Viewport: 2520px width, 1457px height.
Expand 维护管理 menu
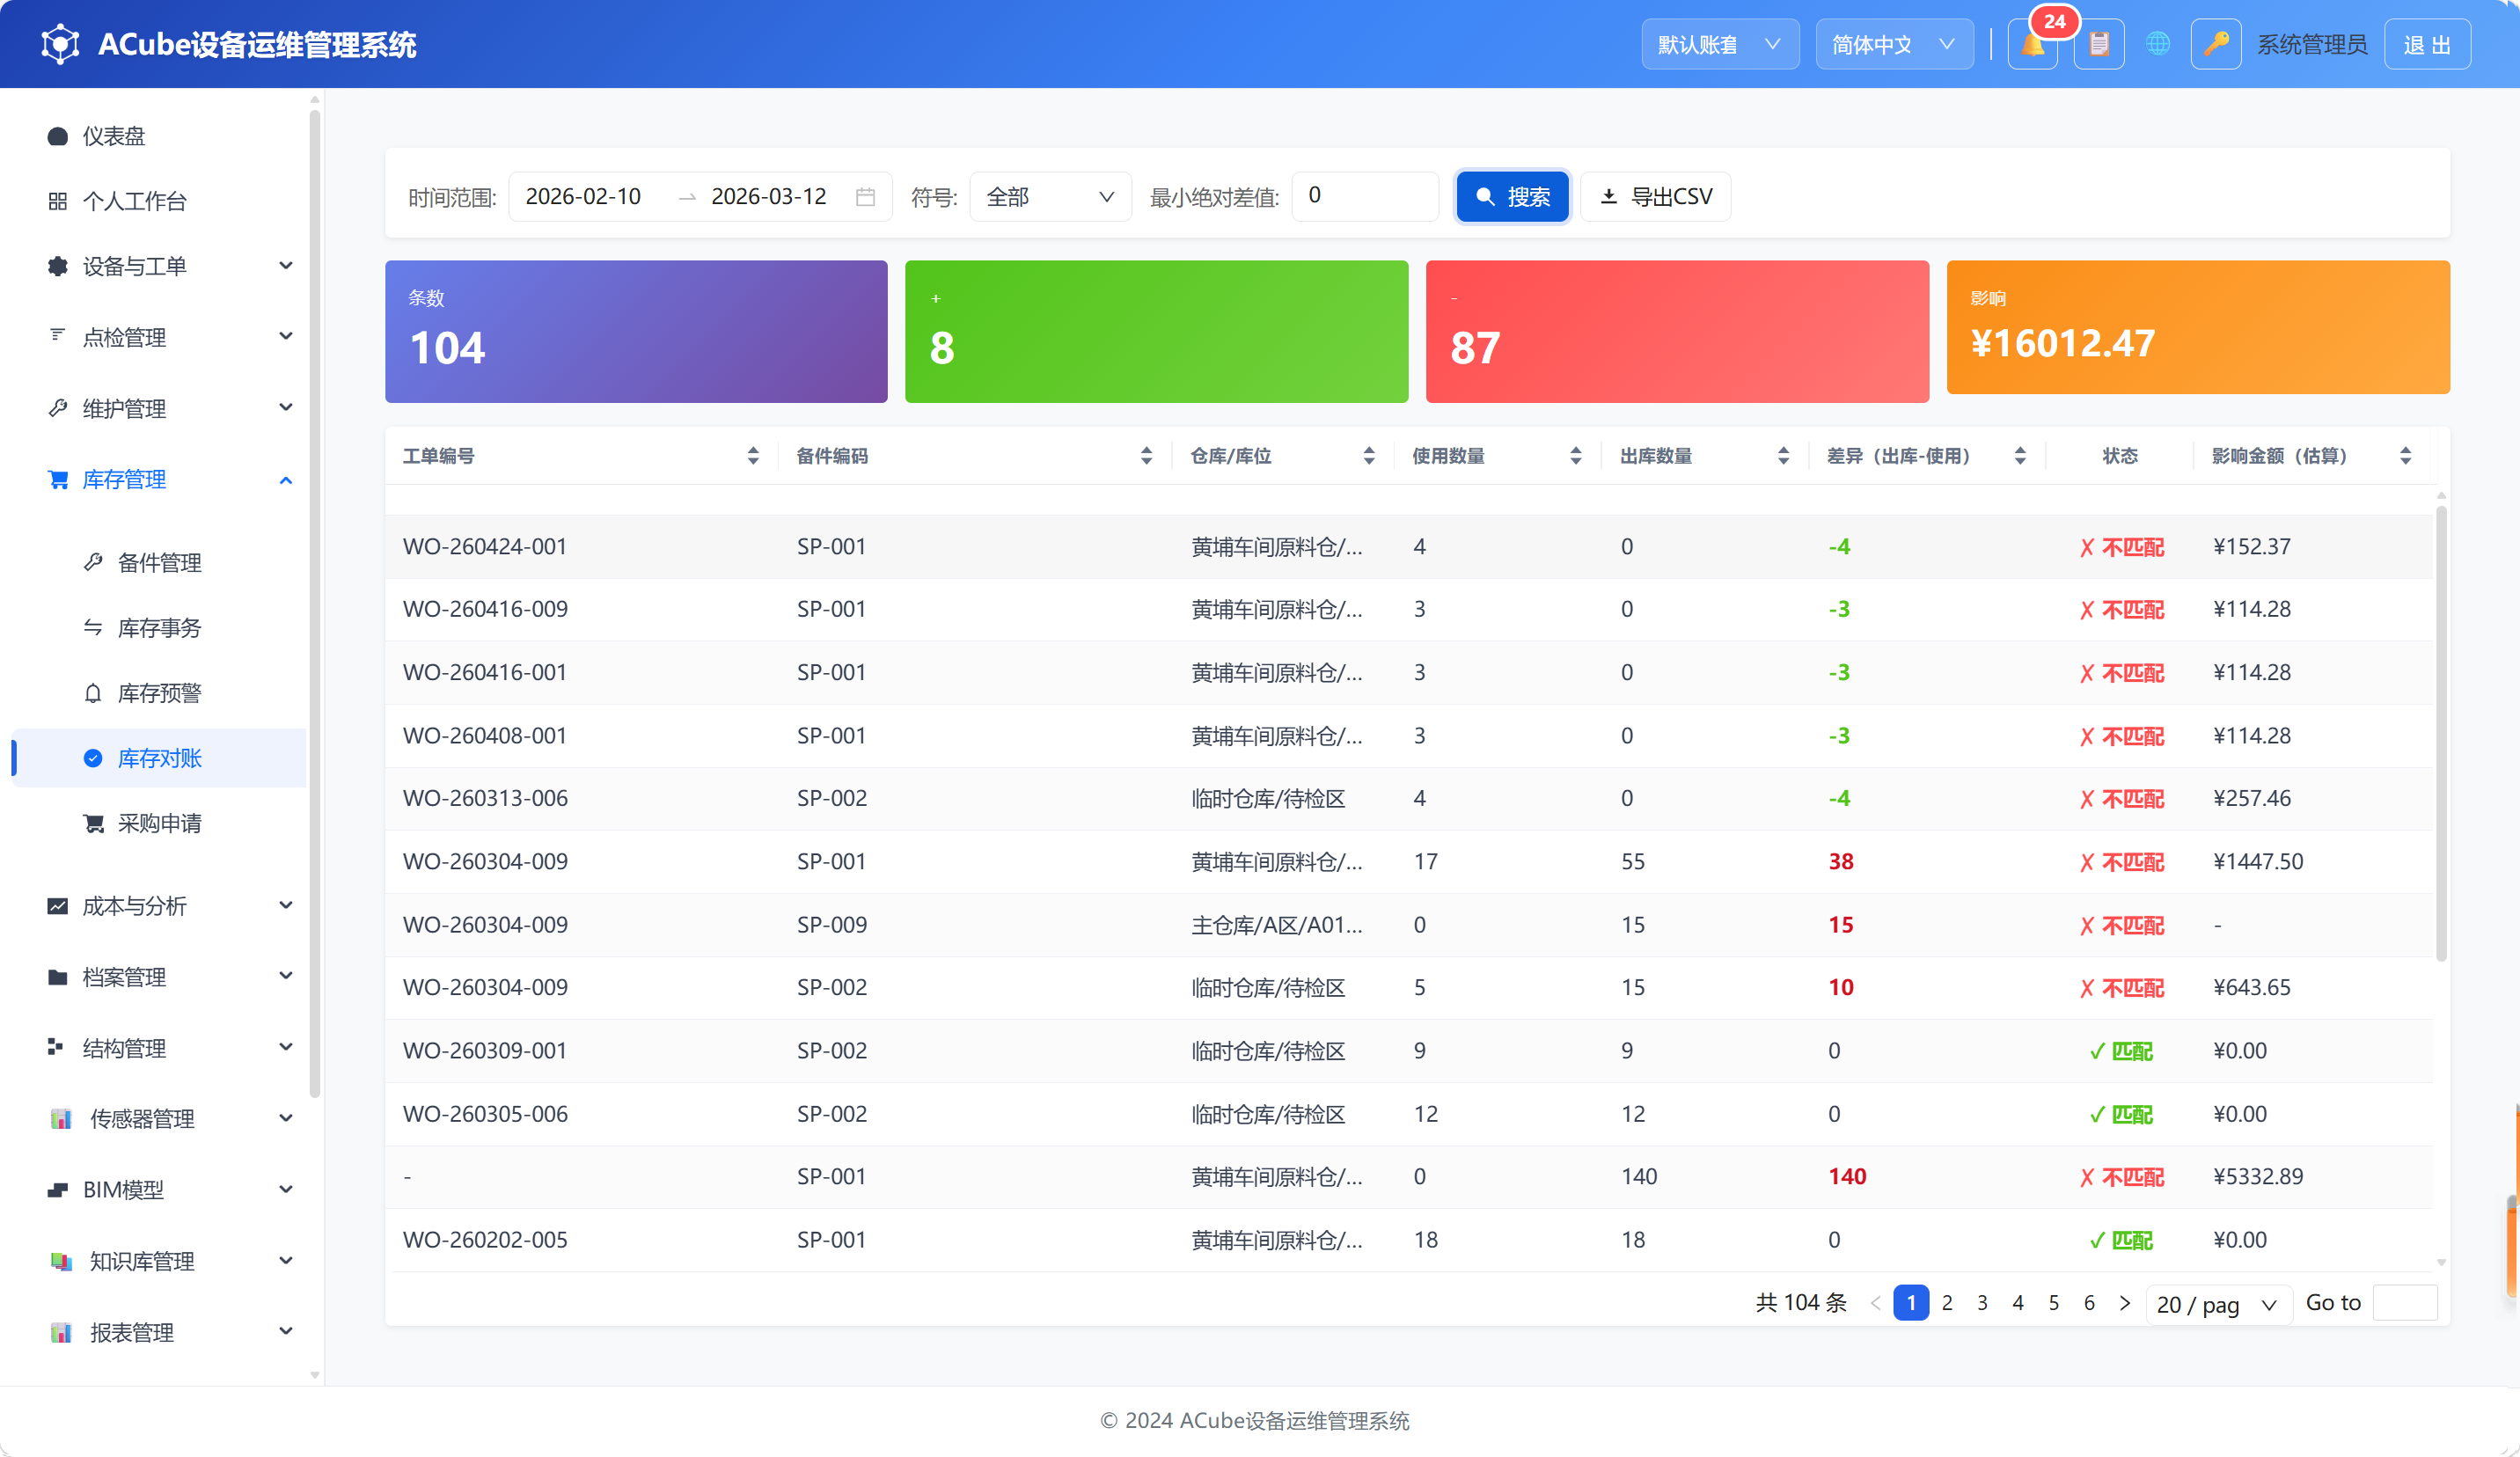coord(160,408)
